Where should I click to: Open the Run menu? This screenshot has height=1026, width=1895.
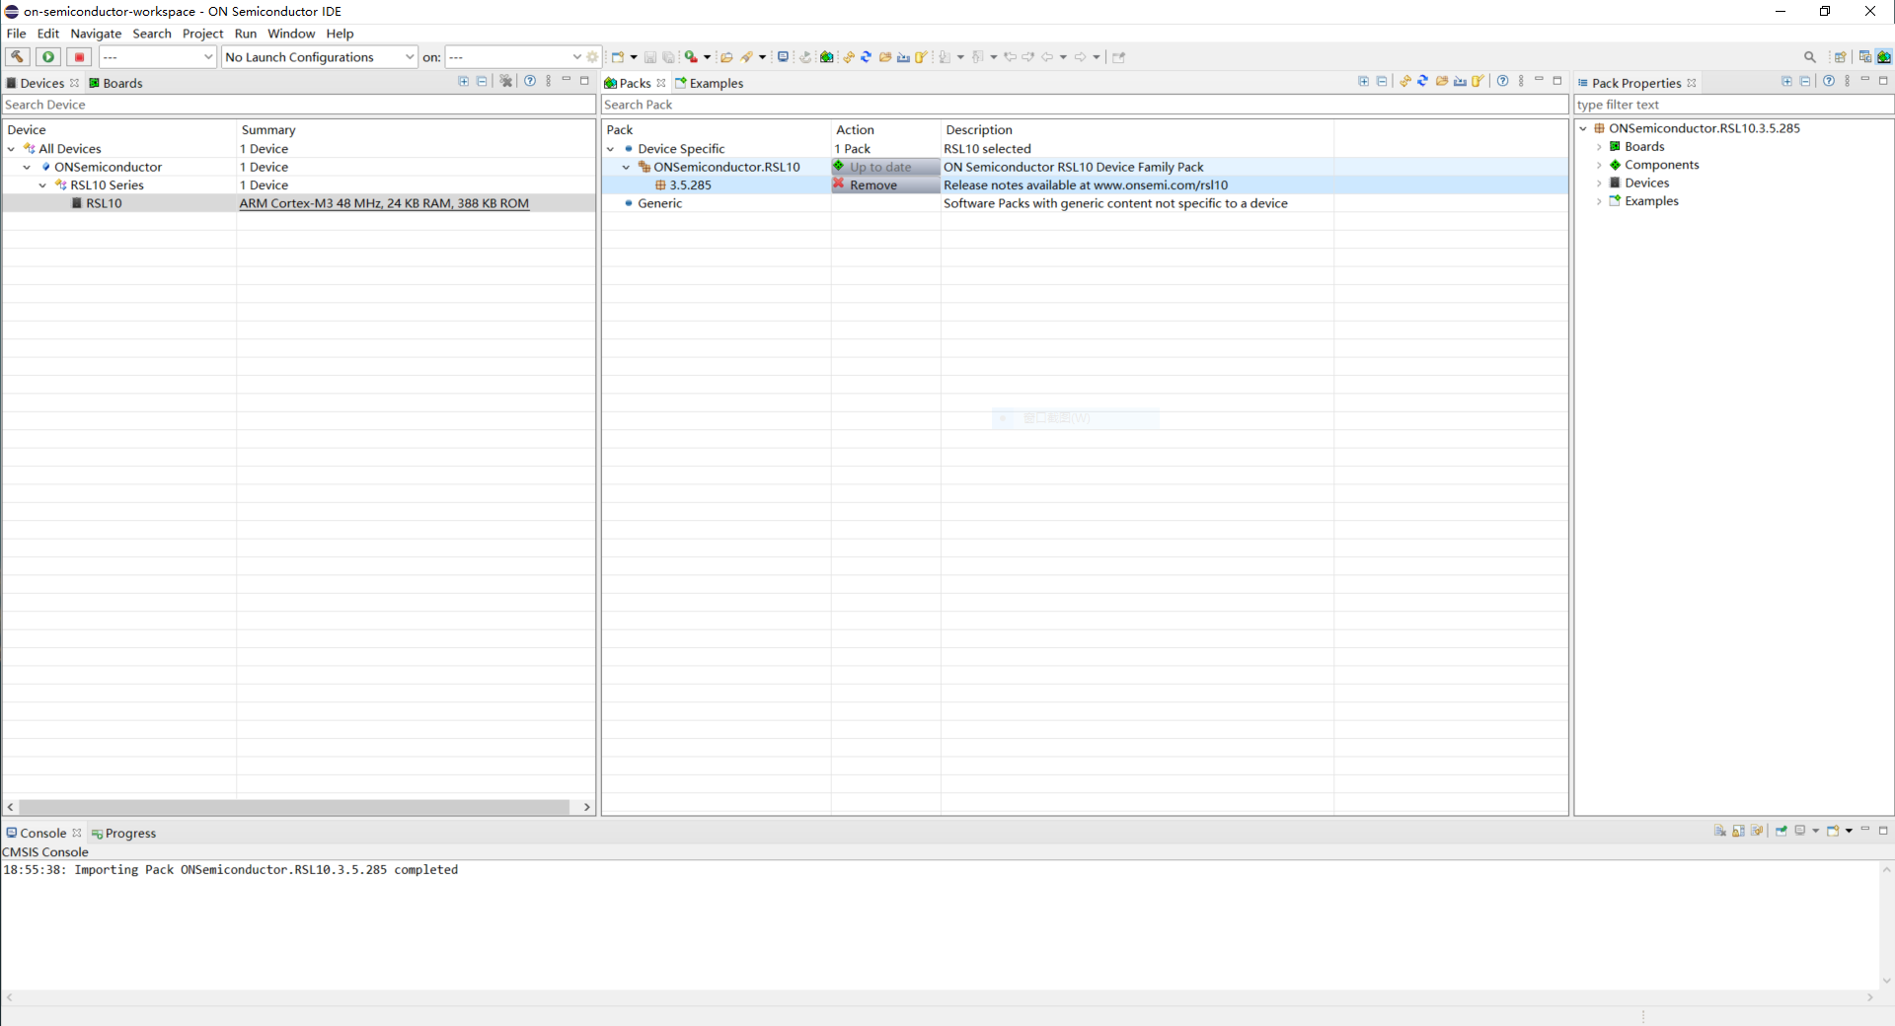245,34
